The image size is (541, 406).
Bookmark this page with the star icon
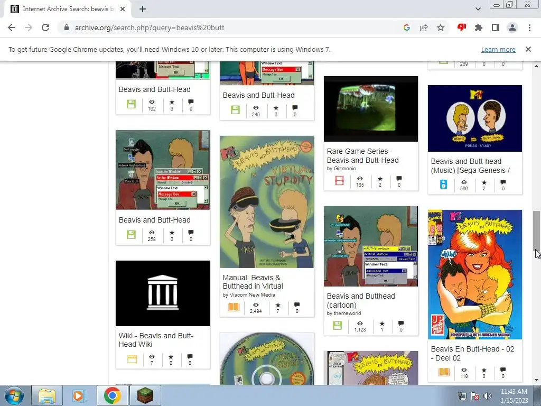click(x=441, y=27)
